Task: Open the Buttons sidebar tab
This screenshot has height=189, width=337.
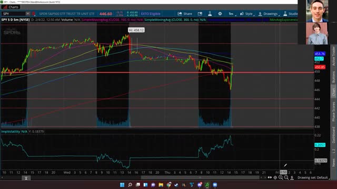Action: point(333,77)
